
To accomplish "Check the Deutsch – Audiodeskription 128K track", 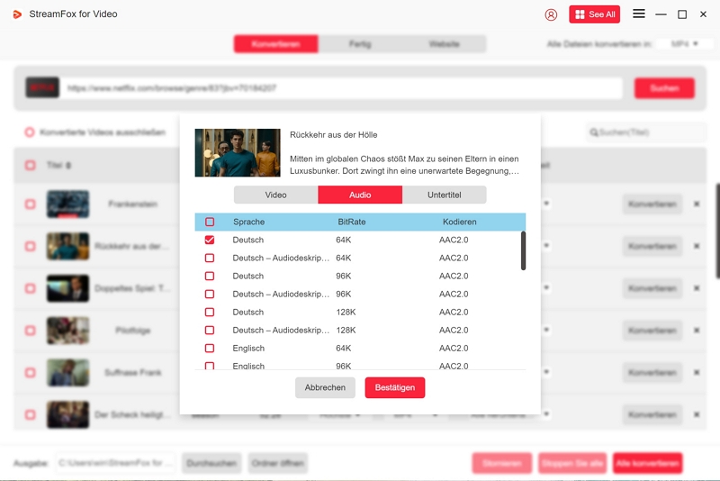I will [x=210, y=330].
